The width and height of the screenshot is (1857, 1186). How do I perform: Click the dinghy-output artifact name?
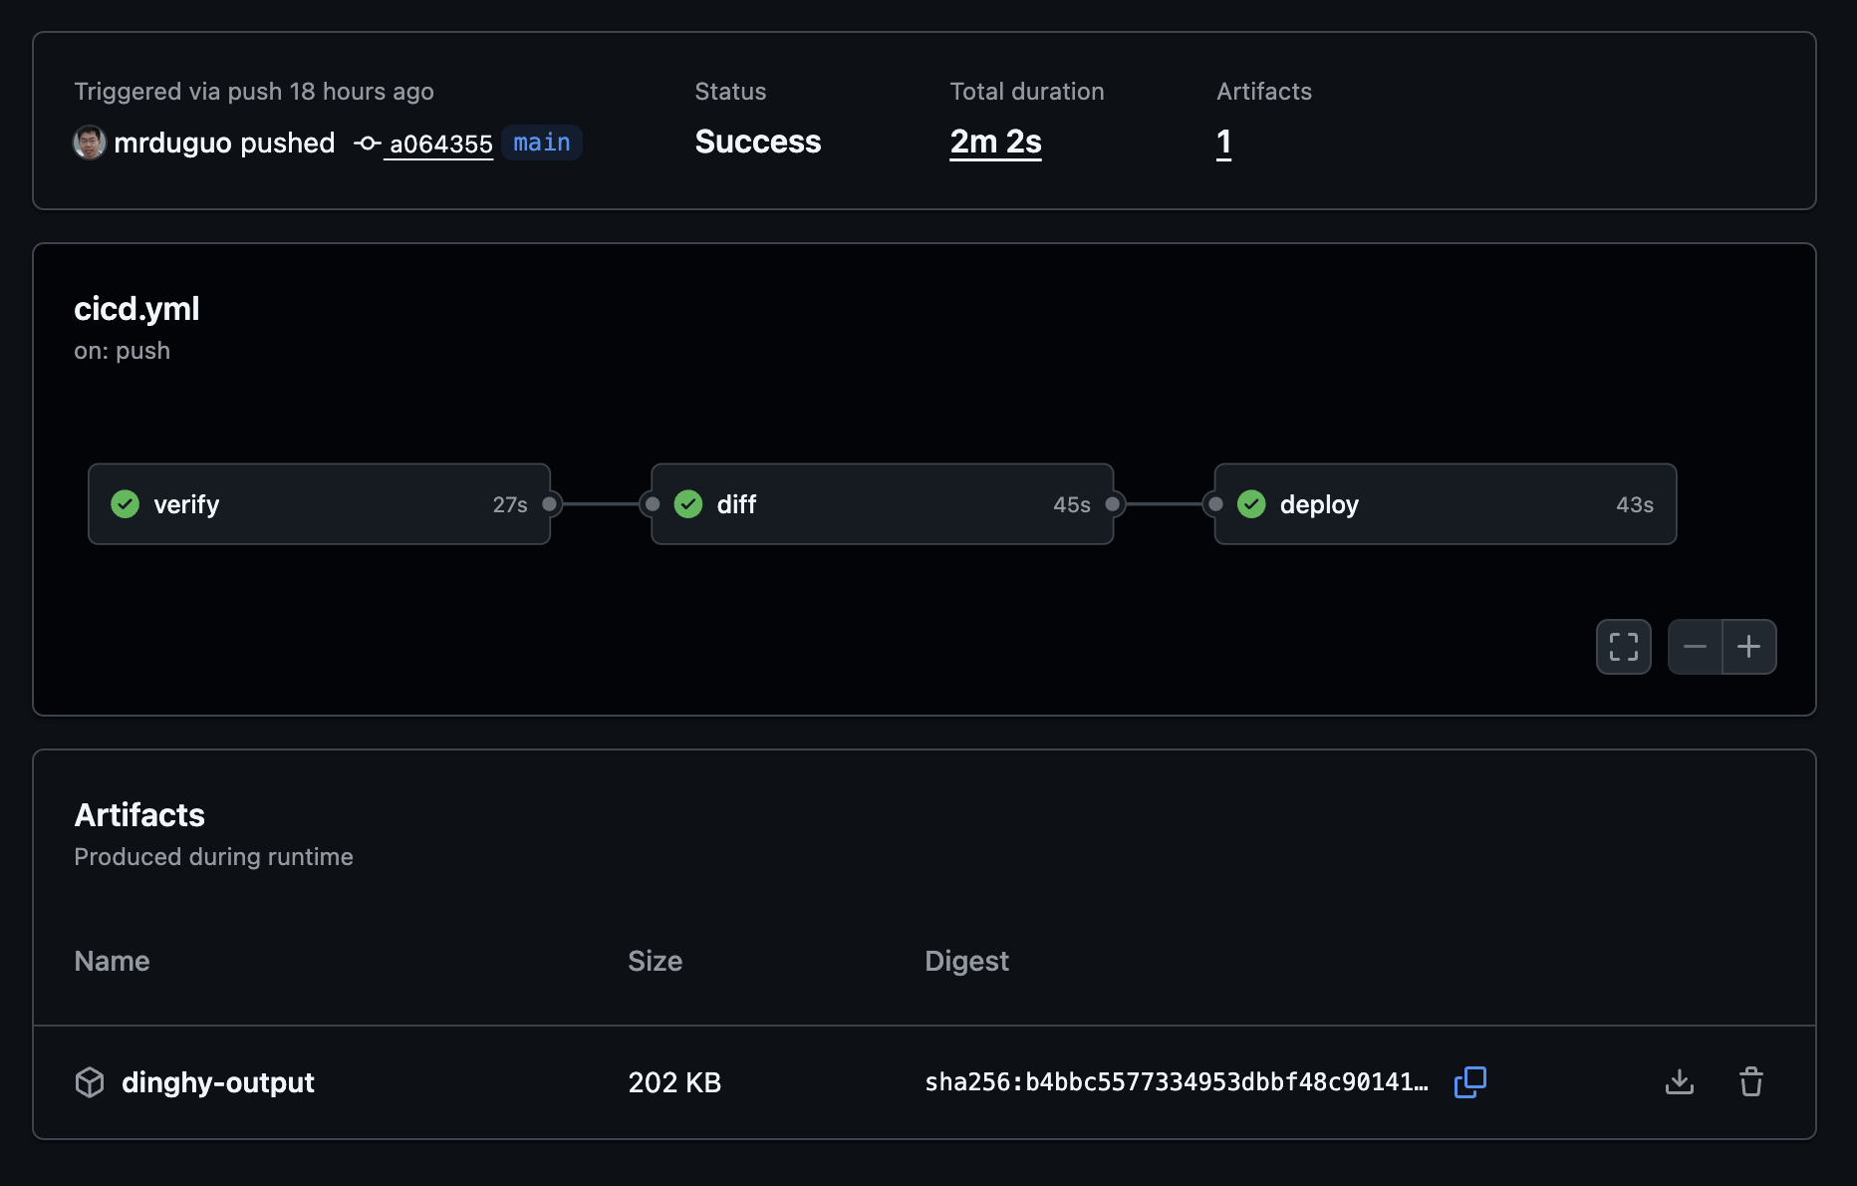[217, 1082]
